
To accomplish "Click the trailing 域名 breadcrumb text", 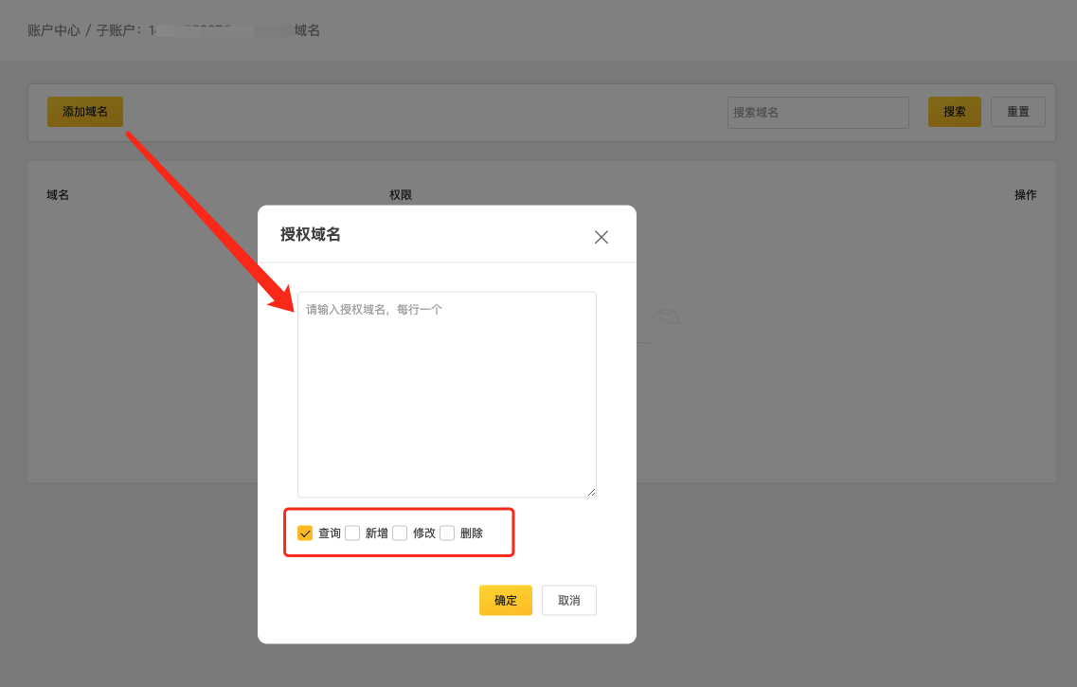I will click(x=307, y=30).
